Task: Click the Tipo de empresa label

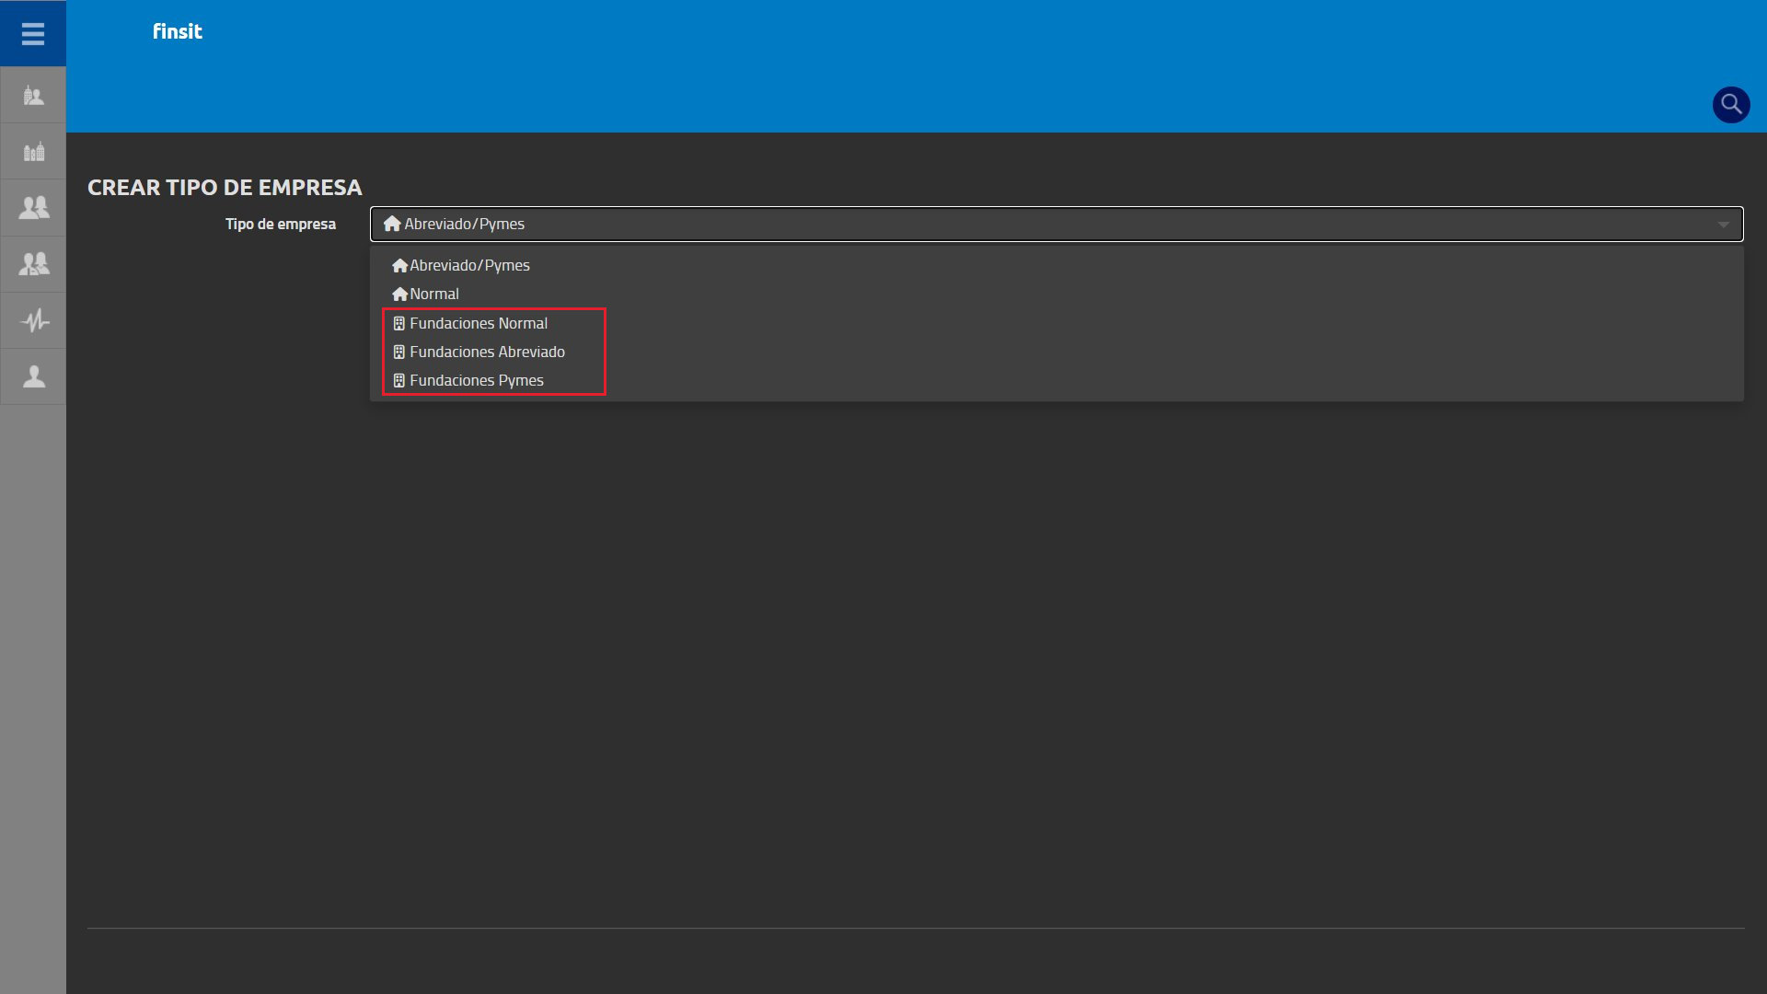Action: pos(281,224)
